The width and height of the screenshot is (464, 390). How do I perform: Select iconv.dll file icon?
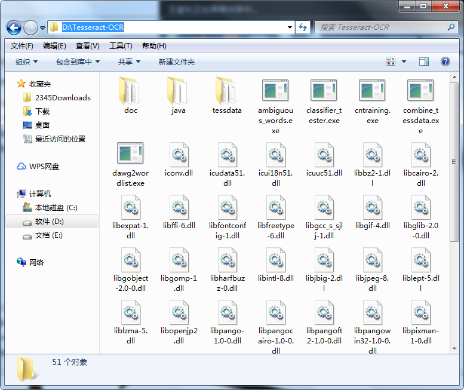coord(179,155)
